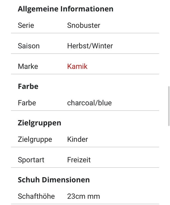Click the Schafthöhe label
170x205 pixels.
pyautogui.click(x=36, y=196)
